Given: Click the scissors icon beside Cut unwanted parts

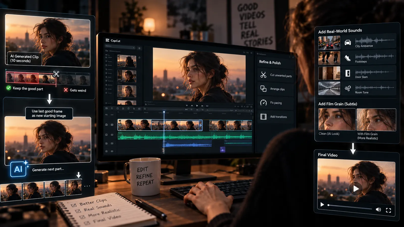Looking at the screenshot, I should coord(263,75).
